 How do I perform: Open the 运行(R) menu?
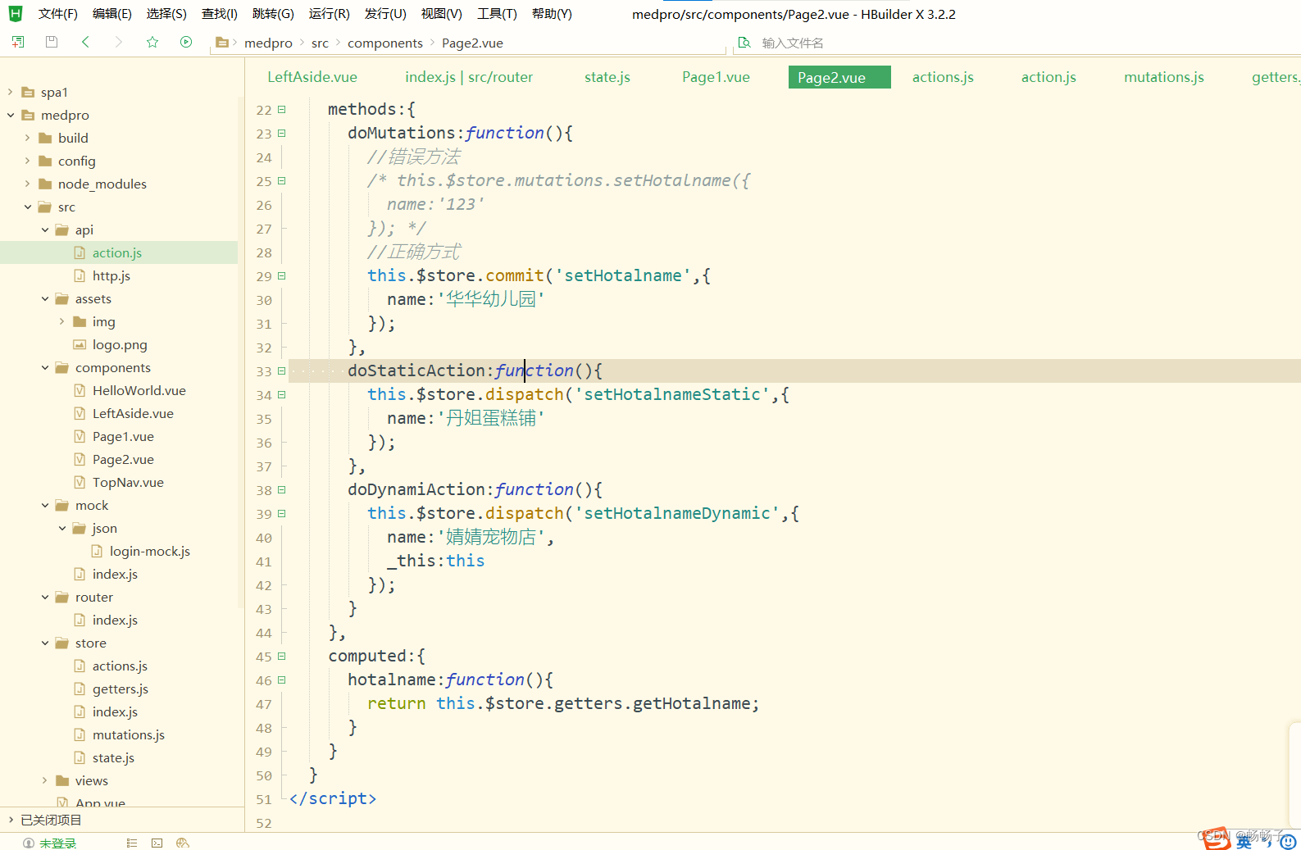coord(330,14)
